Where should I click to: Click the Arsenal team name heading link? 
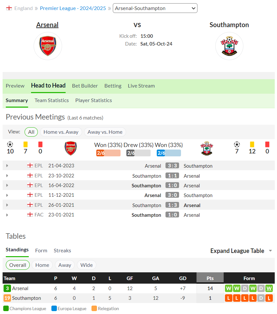(47, 25)
